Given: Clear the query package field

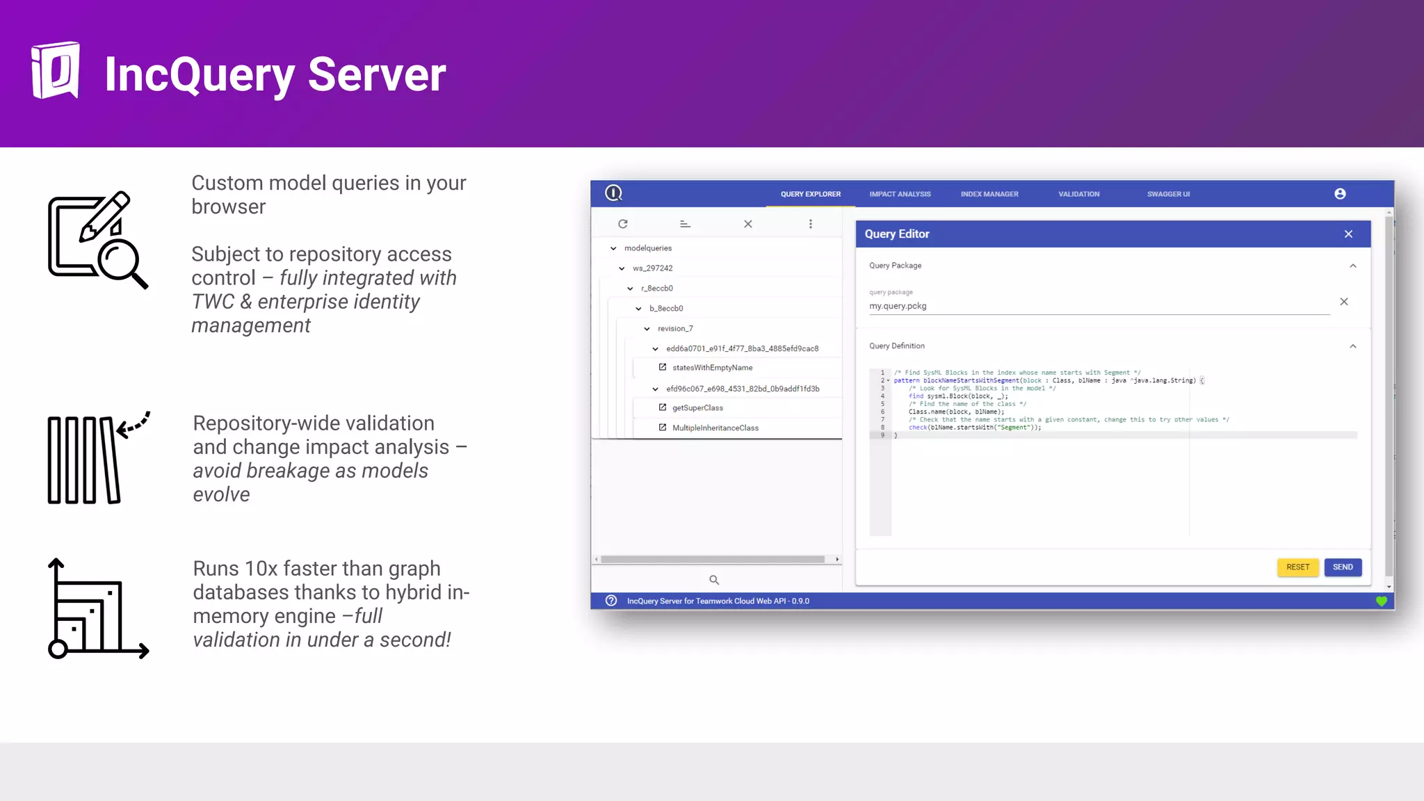Looking at the screenshot, I should pyautogui.click(x=1344, y=302).
